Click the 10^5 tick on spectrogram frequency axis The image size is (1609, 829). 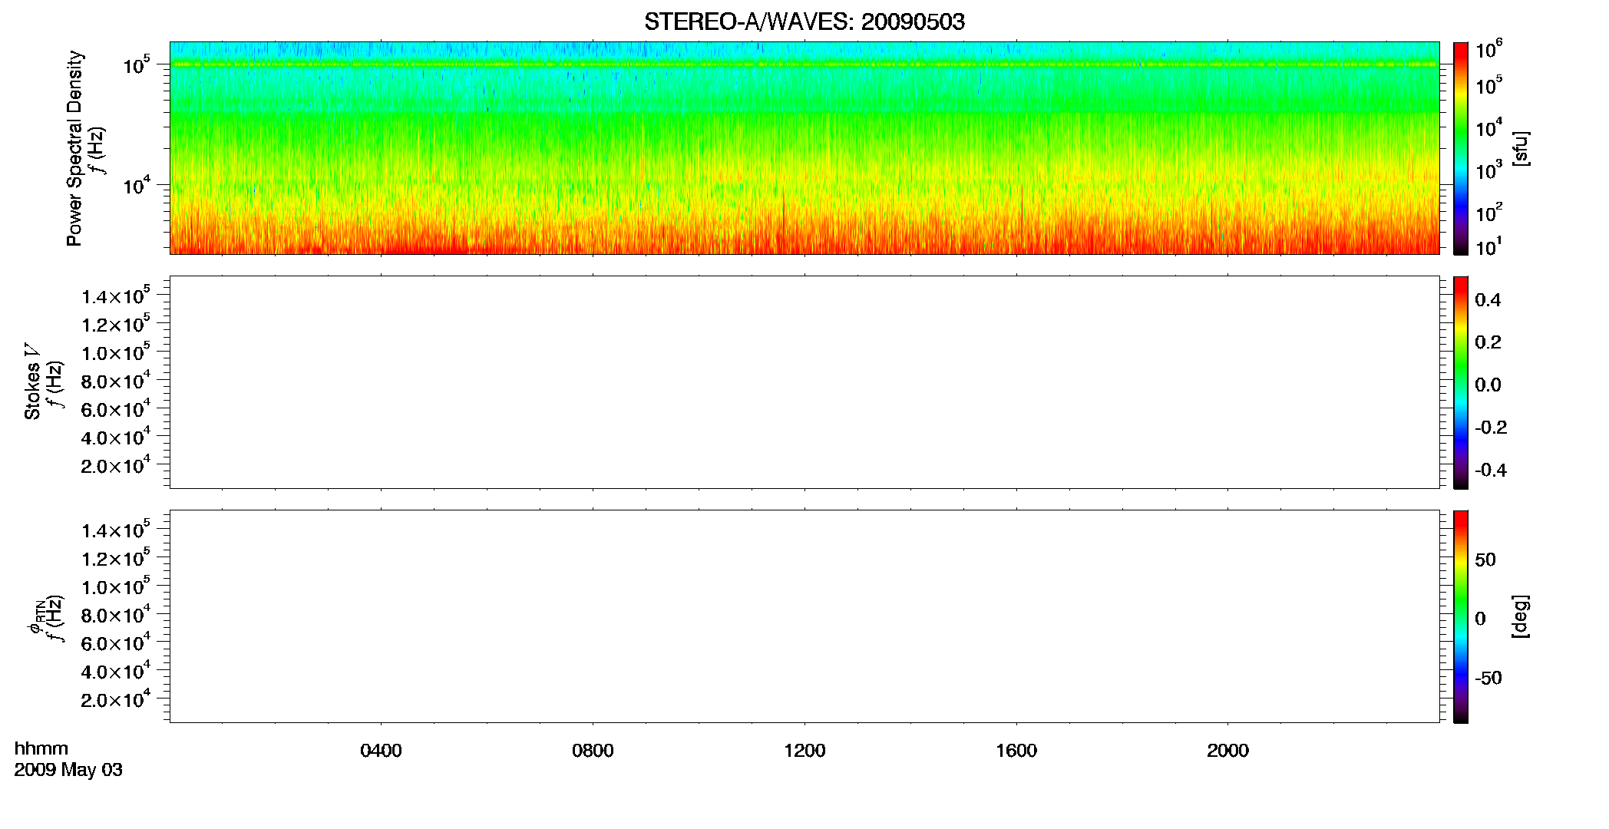point(136,64)
